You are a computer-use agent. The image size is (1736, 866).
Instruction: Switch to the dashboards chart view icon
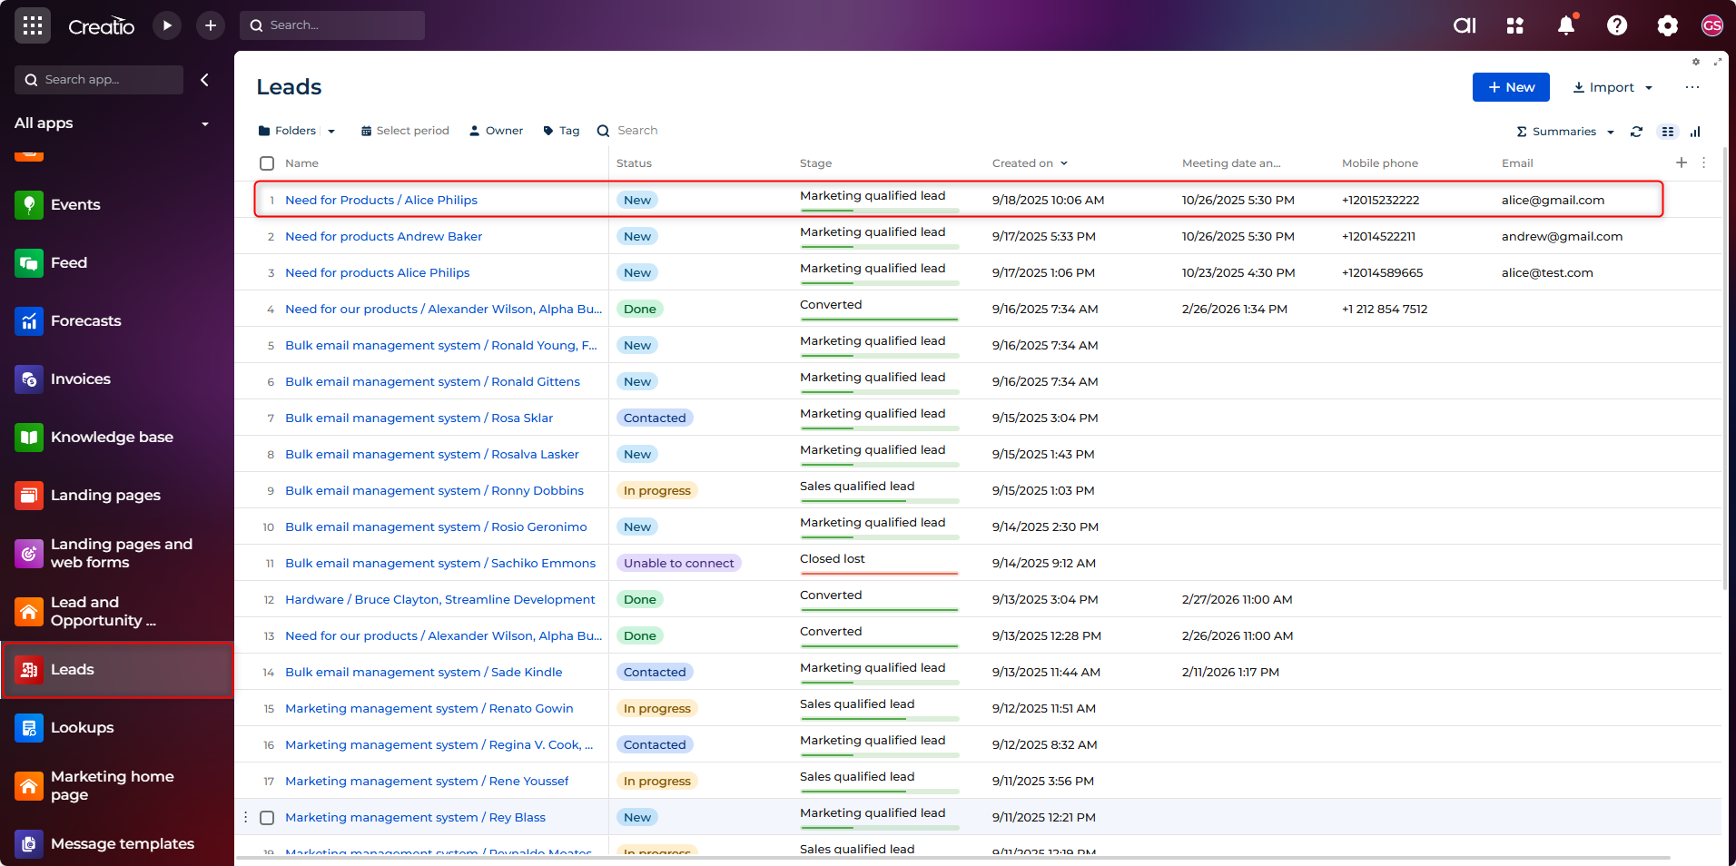[x=1695, y=132]
